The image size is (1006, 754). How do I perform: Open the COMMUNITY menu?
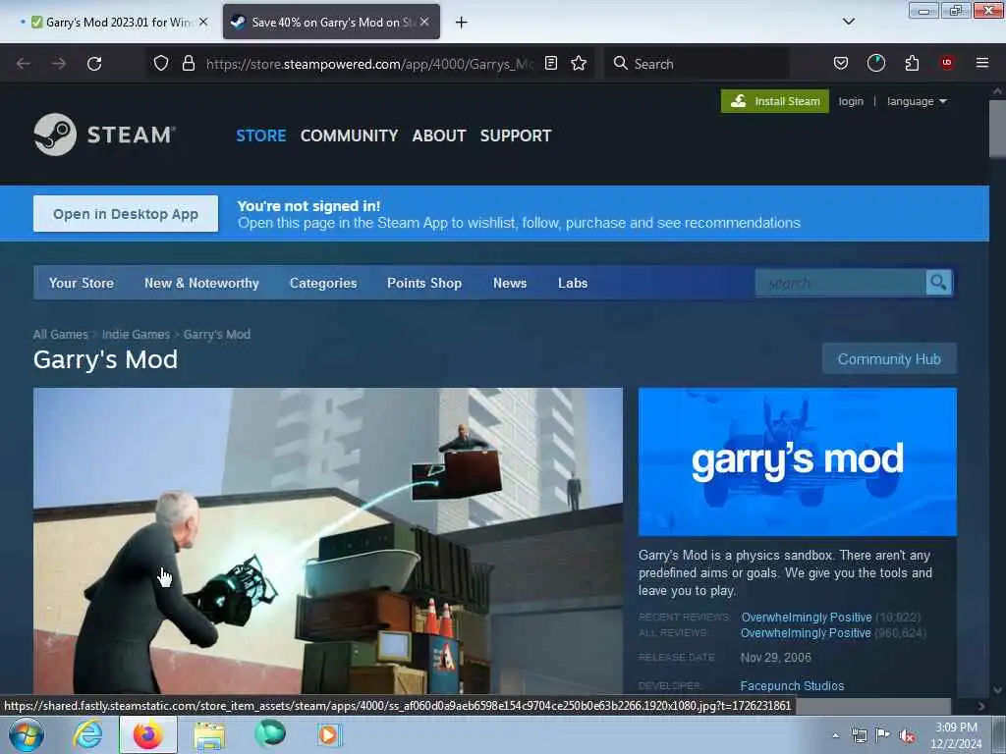pyautogui.click(x=349, y=135)
